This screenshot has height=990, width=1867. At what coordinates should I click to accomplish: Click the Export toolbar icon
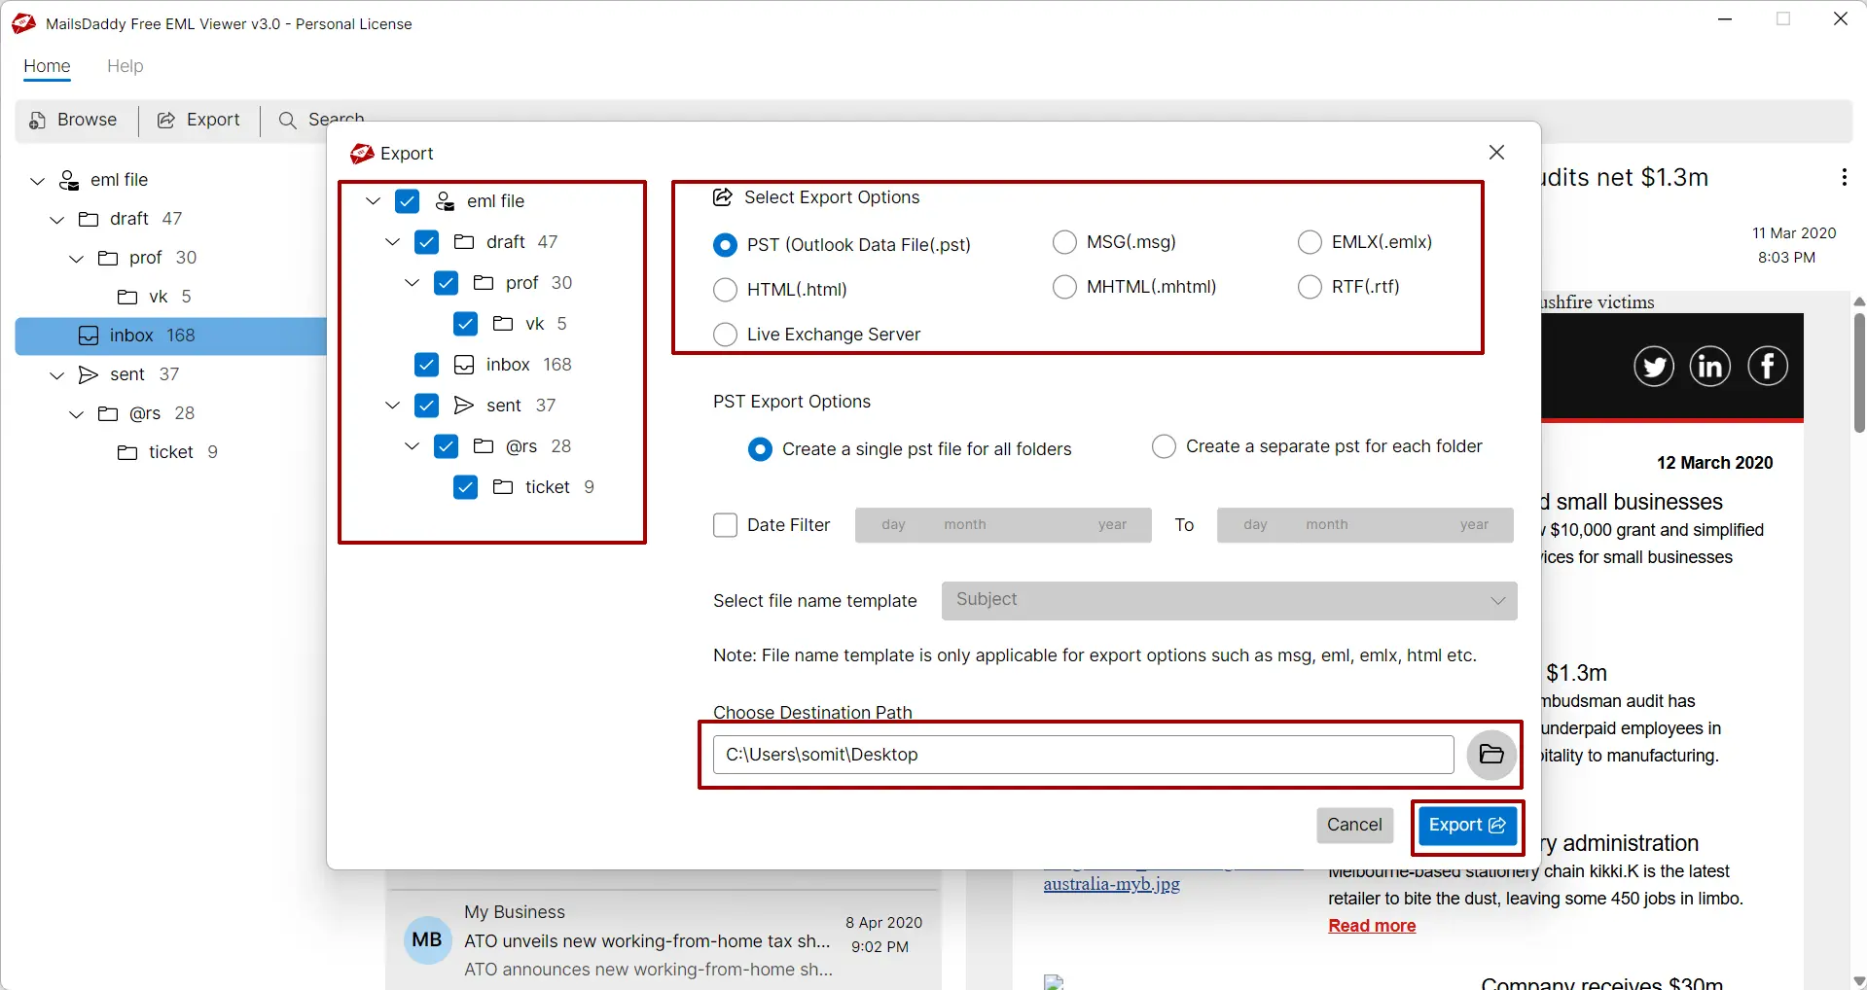[x=165, y=120]
